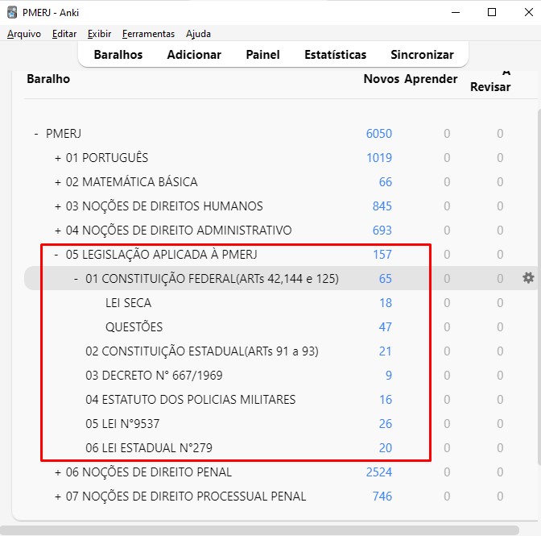The width and height of the screenshot is (541, 536).
Task: Minimize the Anki window
Action: coord(456,12)
